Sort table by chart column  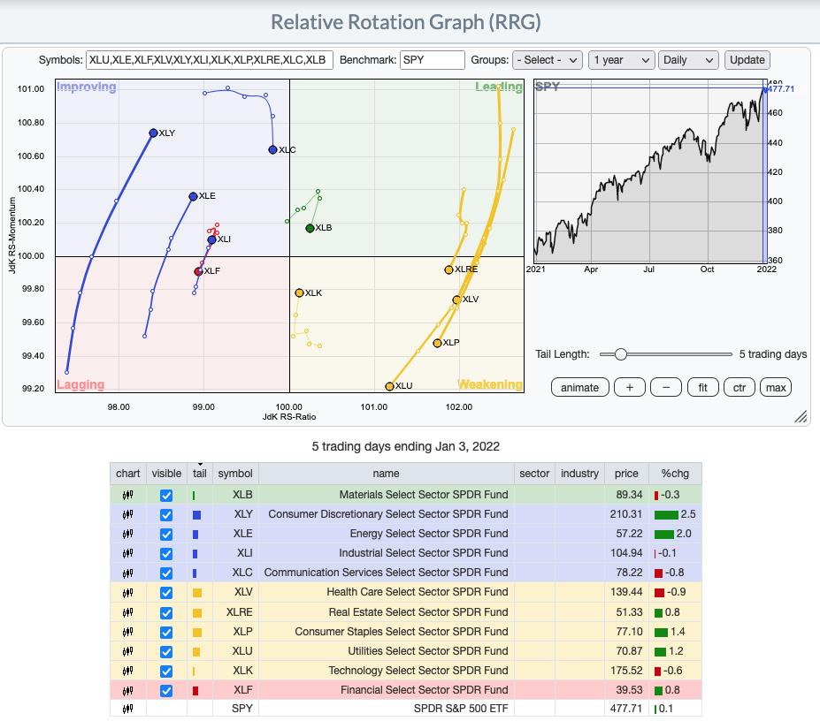(128, 474)
